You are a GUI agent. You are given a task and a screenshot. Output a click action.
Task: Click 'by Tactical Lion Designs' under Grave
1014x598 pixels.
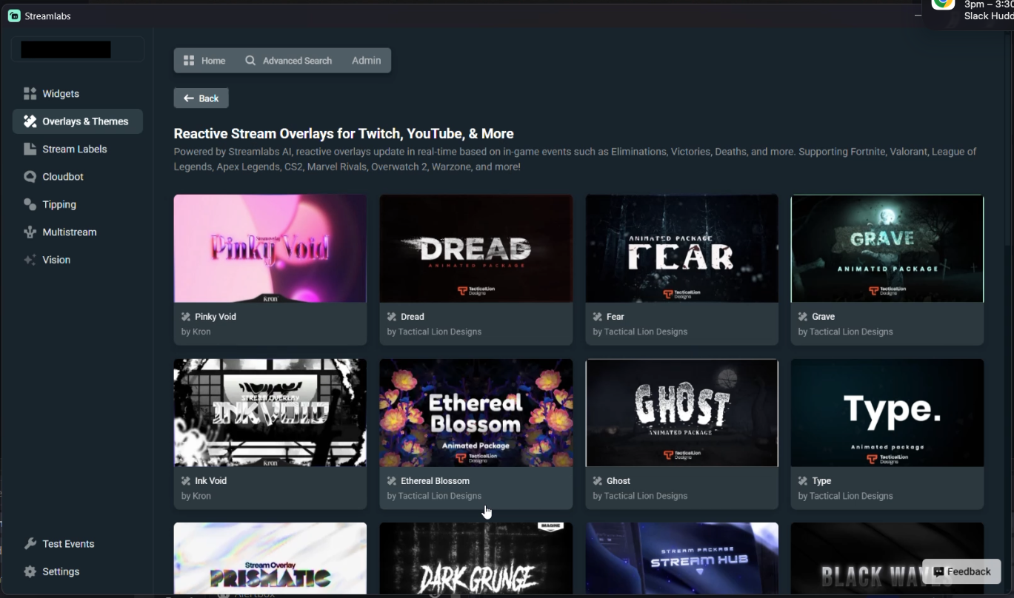coord(846,332)
